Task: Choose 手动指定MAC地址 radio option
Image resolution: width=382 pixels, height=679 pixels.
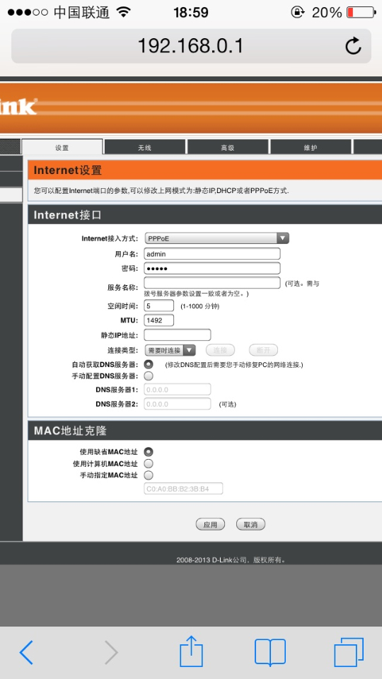Action: [x=149, y=475]
